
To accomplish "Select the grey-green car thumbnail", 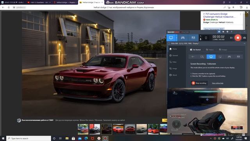I will 141,129.
